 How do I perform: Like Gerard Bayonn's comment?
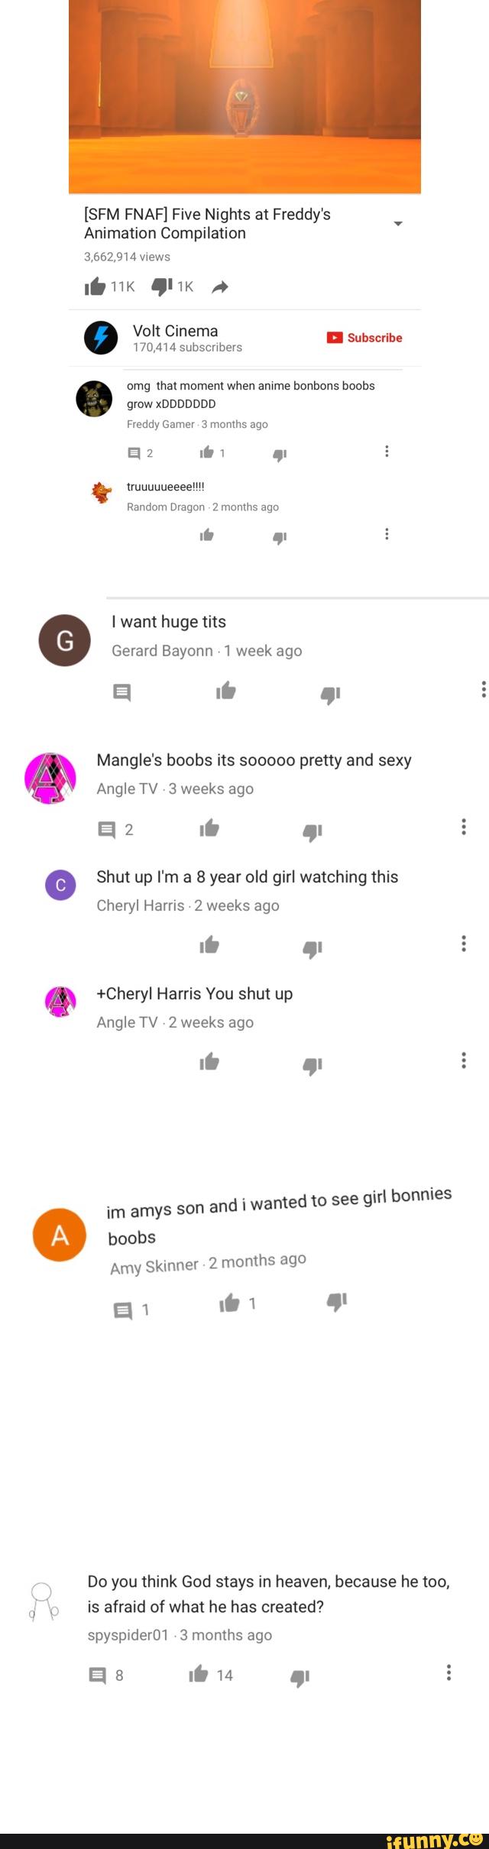click(226, 691)
